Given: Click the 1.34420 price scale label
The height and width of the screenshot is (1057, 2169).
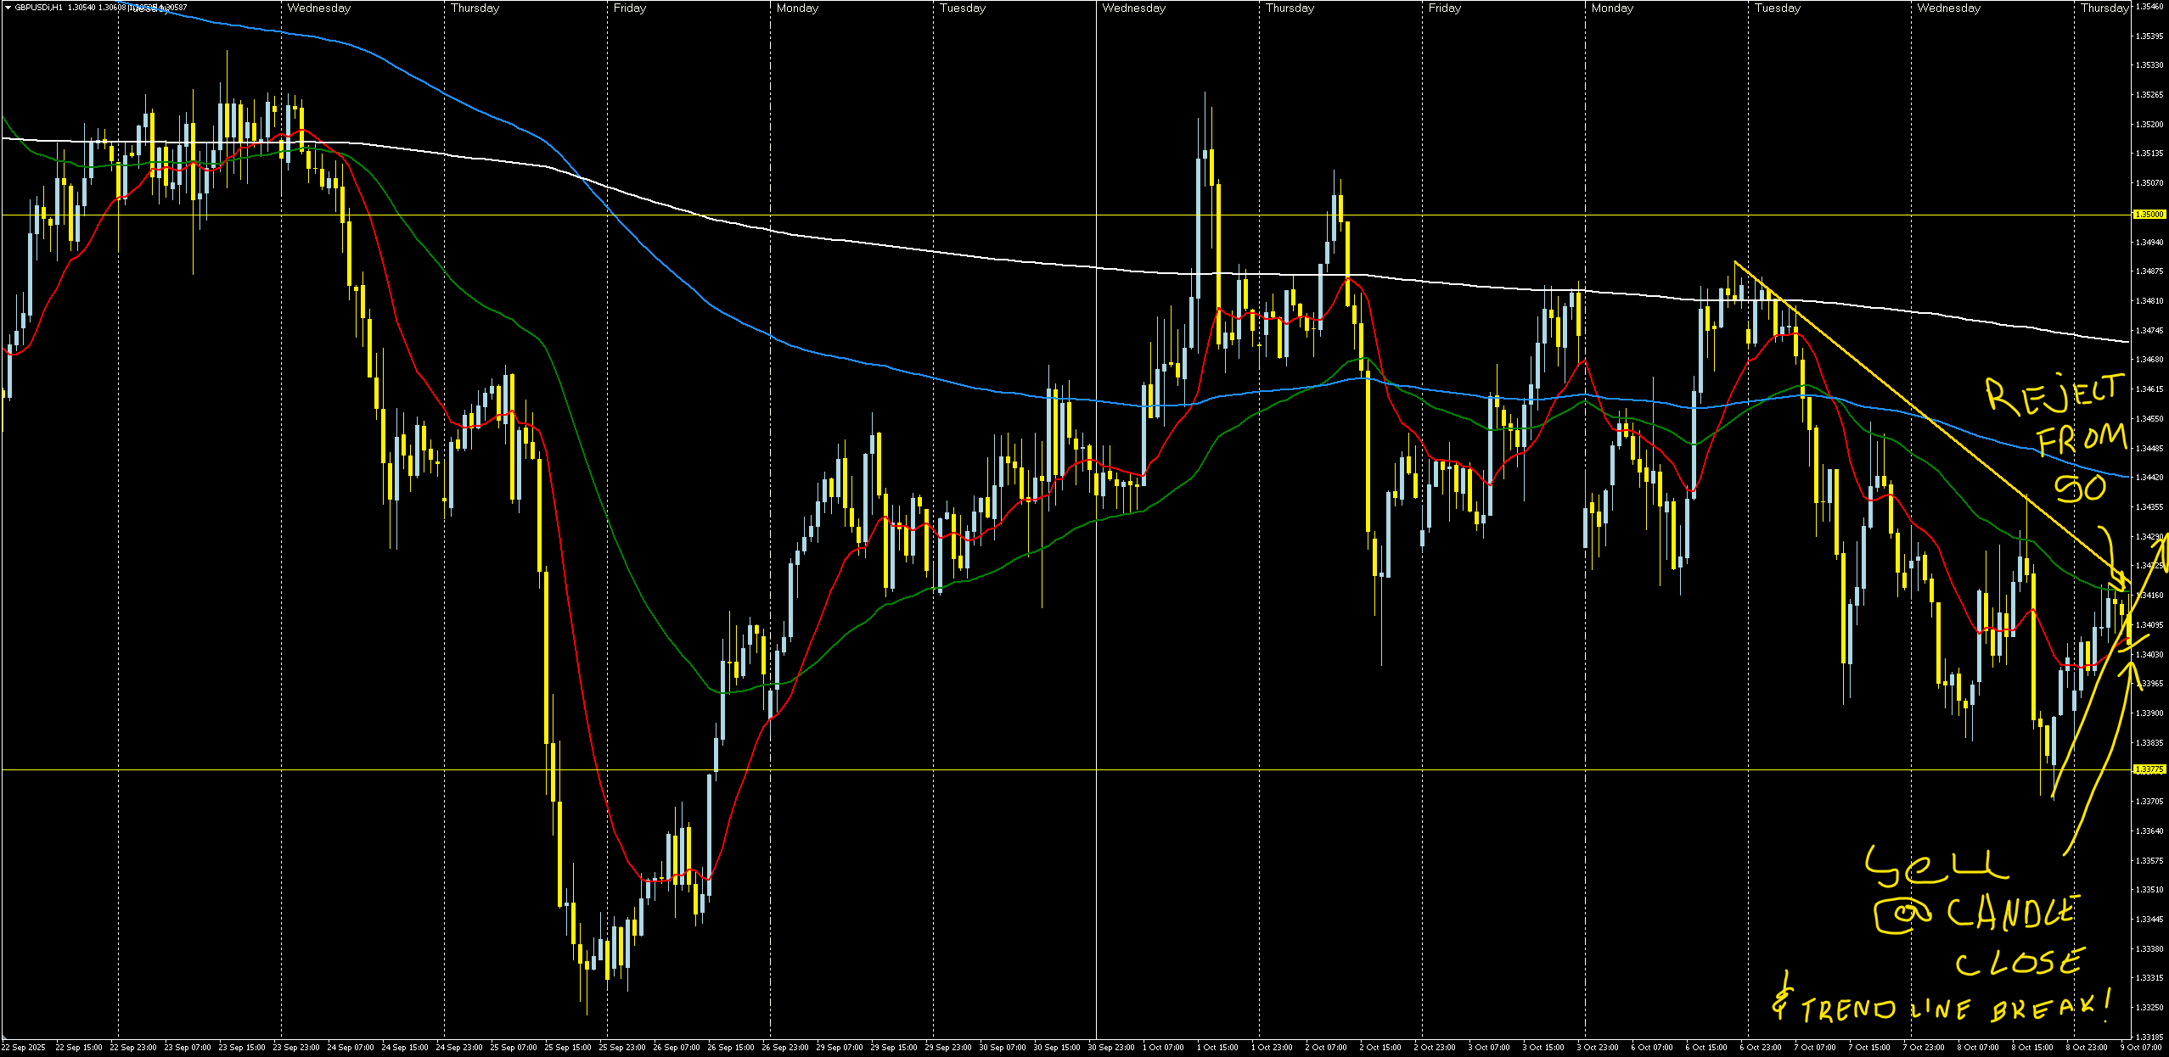Looking at the screenshot, I should coord(2149,478).
